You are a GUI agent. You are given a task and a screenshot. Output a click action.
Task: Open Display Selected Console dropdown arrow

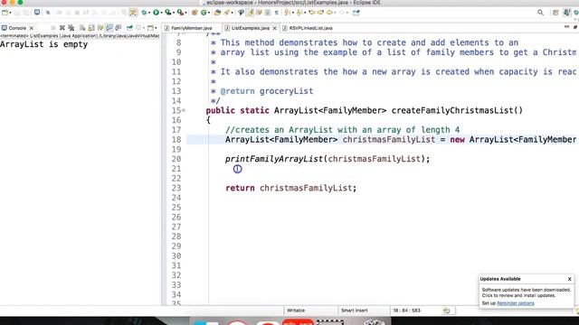(x=144, y=28)
